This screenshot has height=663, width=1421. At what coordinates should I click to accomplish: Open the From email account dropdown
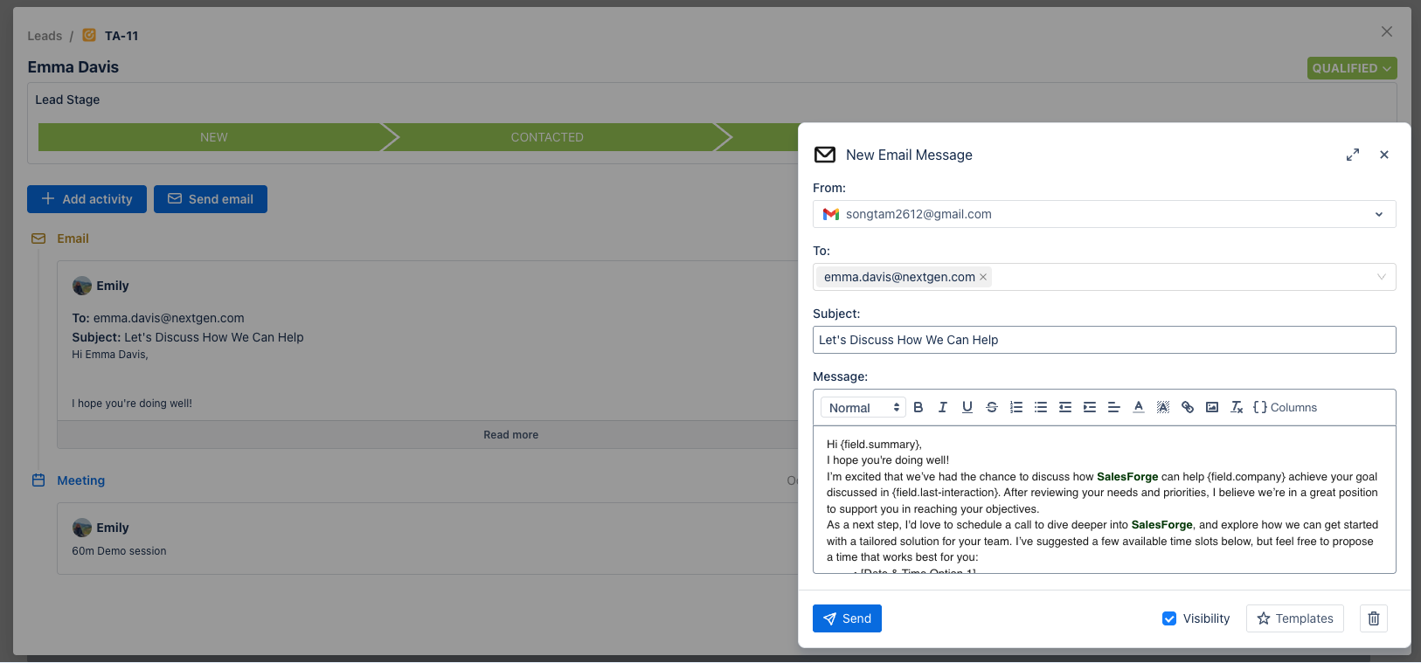[x=1378, y=214]
